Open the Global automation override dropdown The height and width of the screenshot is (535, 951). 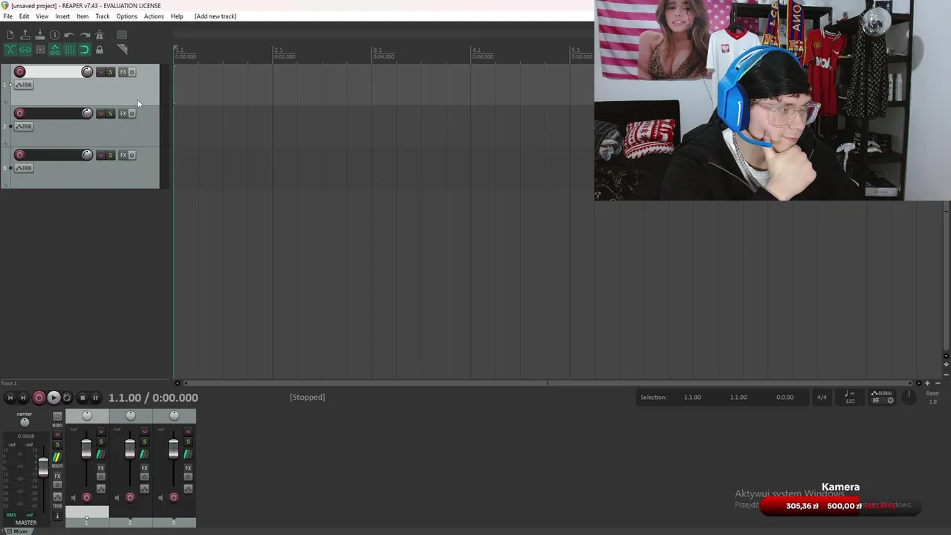tap(882, 398)
